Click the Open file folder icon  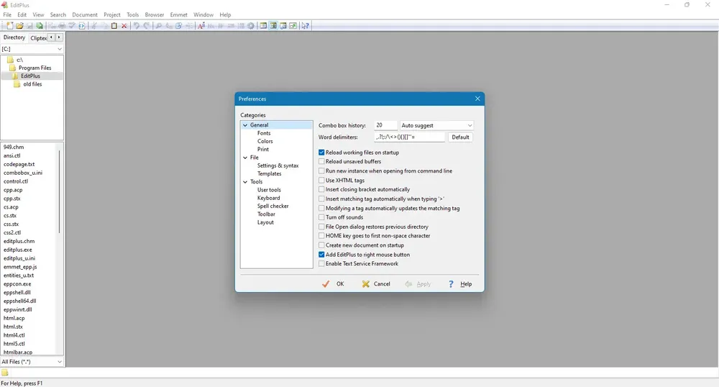click(19, 26)
